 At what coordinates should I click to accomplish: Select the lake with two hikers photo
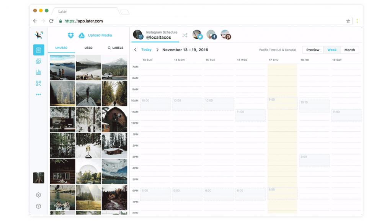tap(62, 67)
